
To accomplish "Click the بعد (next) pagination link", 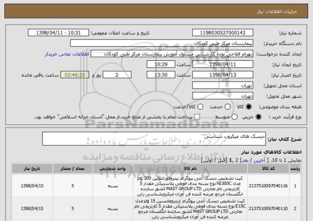I will [245, 160].
